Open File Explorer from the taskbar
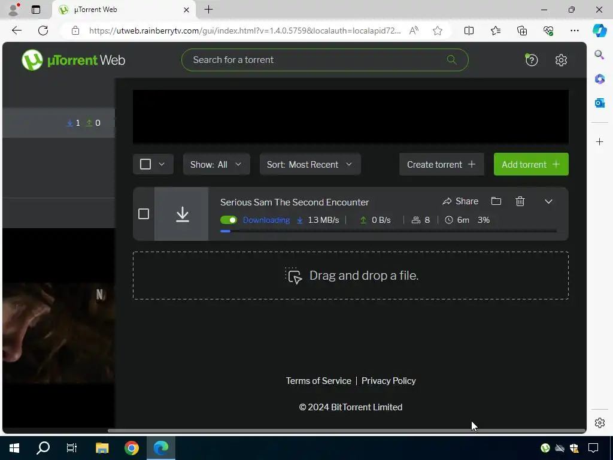This screenshot has width=613, height=460. 102,447
